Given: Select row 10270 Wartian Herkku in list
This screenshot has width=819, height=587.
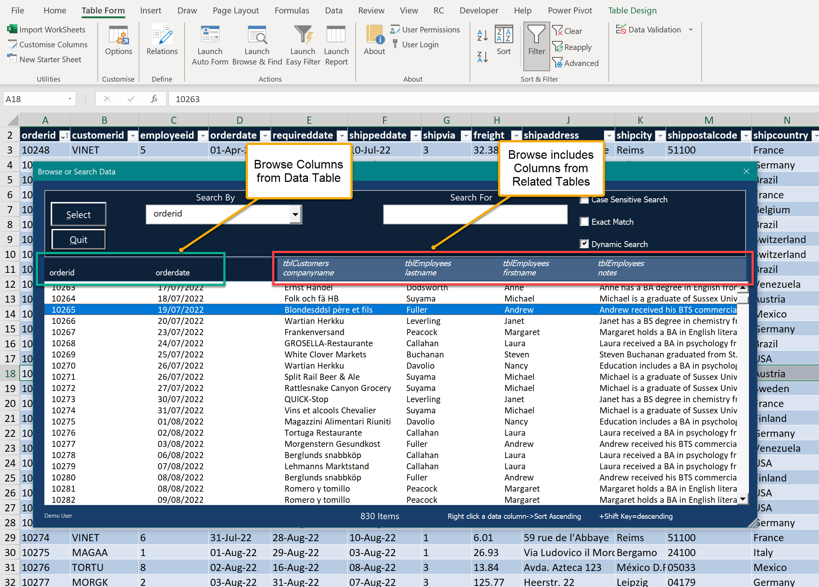Looking at the screenshot, I should [391, 366].
